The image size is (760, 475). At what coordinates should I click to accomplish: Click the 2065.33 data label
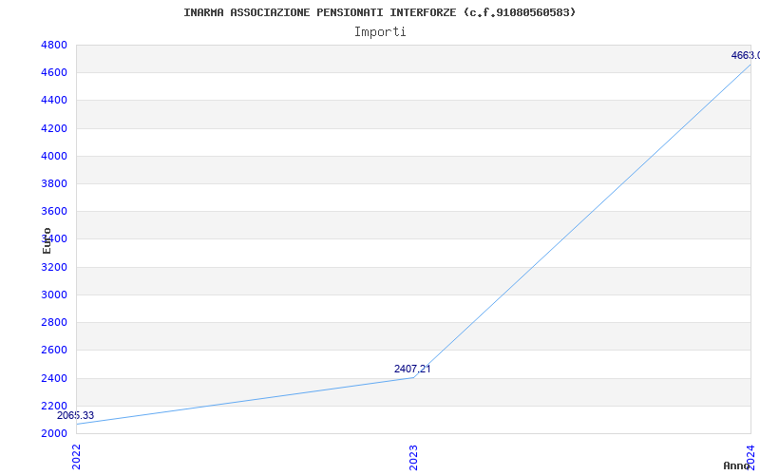coord(76,415)
